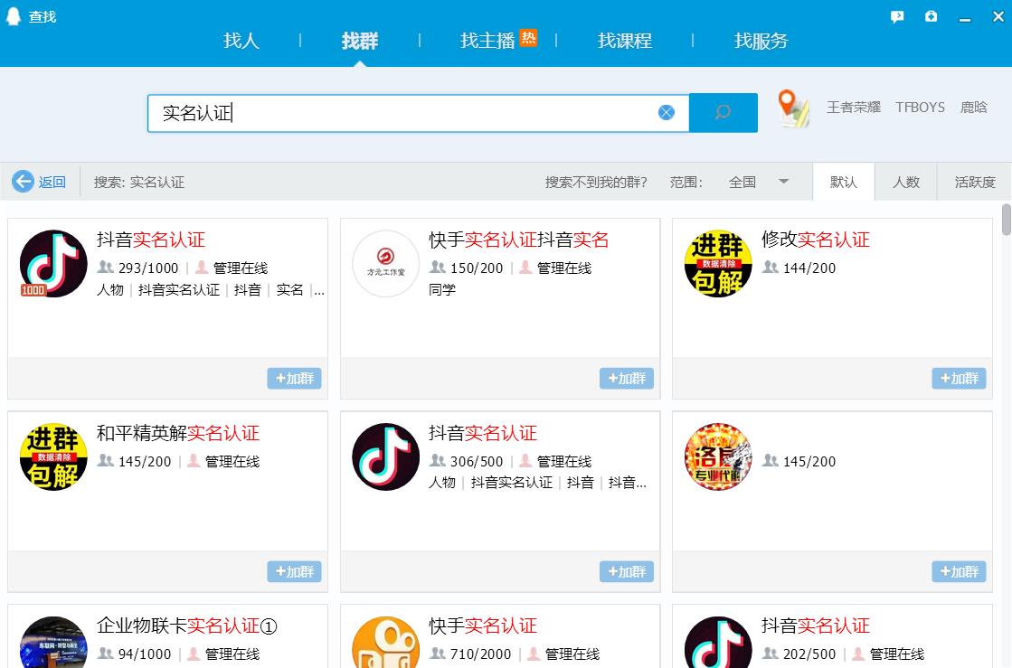The height and width of the screenshot is (668, 1012).
Task: Click 加群 on the first 抖音实名认证 group
Action: click(x=294, y=379)
